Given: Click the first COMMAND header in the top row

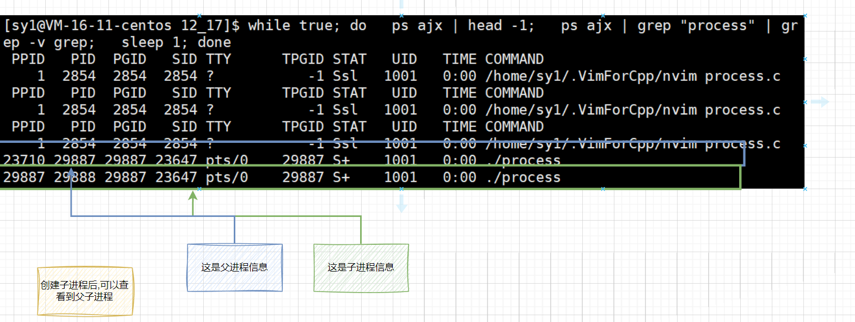Looking at the screenshot, I should point(514,59).
